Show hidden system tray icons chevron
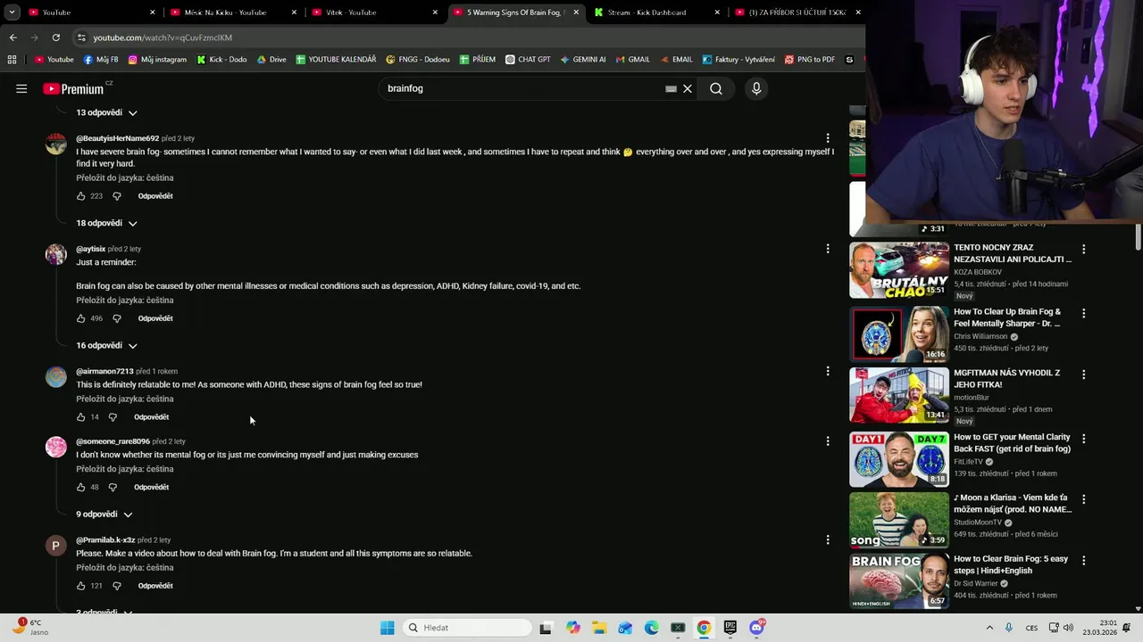1143x642 pixels. point(989,628)
